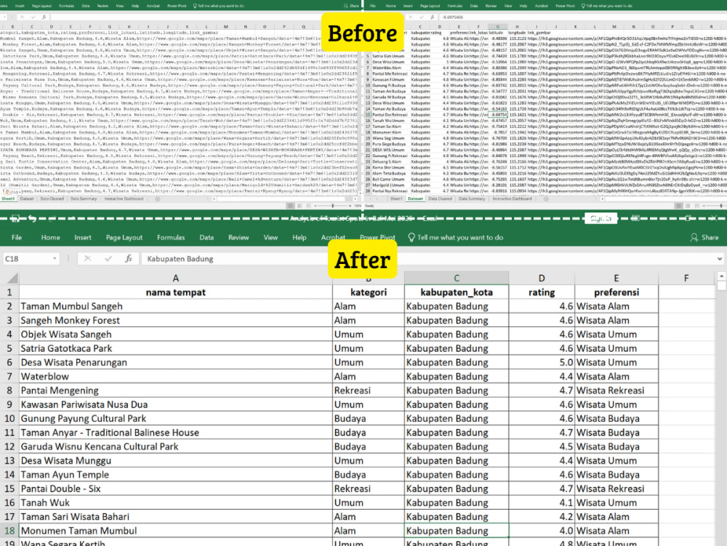Viewport: 727px width, 546px height.
Task: Open the Review tab in the After window
Action: 238,237
